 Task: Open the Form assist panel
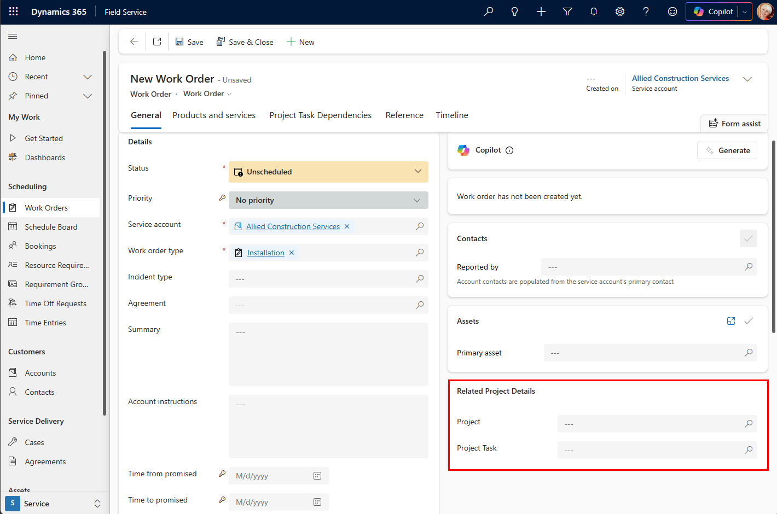coord(734,124)
